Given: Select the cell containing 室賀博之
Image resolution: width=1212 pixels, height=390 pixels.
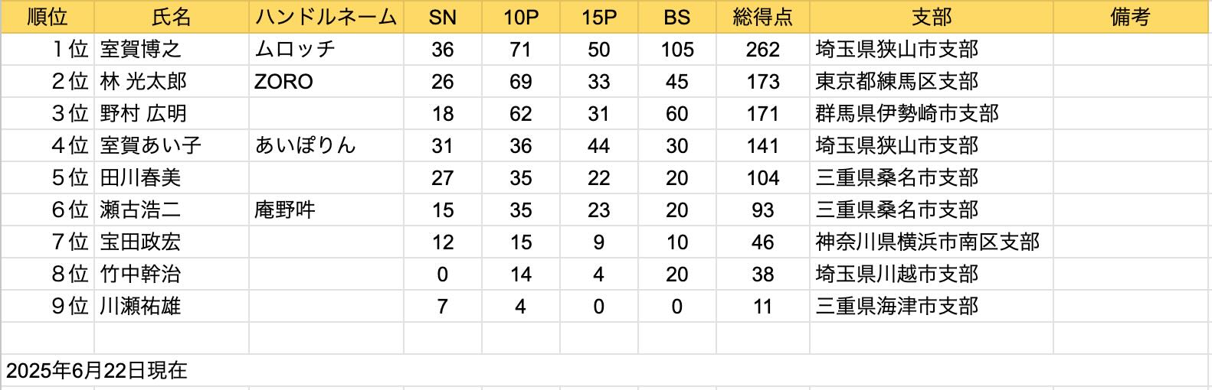Looking at the screenshot, I should (172, 50).
